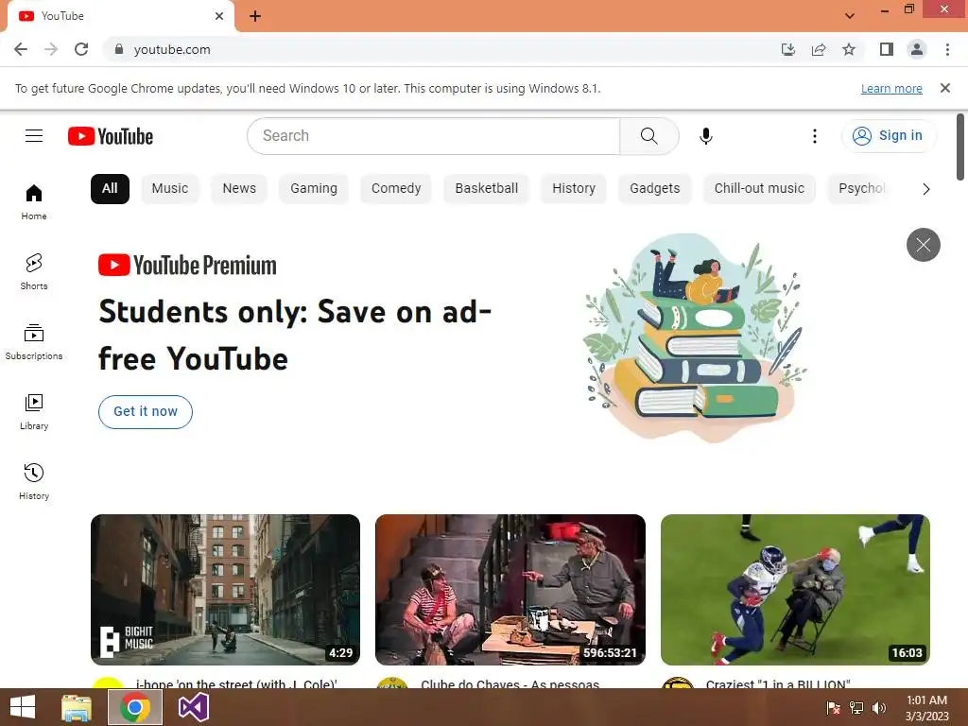Viewport: 968px width, 726px height.
Task: Select the All category chip
Action: [110, 189]
